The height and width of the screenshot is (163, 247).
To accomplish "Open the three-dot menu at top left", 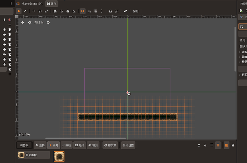I will pos(11,4).
